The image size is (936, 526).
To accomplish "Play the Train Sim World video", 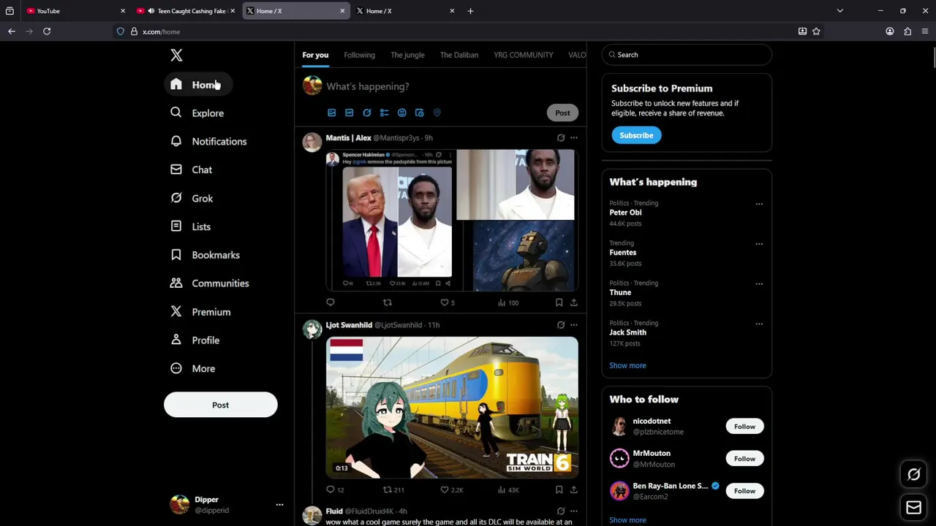I will (452, 408).
